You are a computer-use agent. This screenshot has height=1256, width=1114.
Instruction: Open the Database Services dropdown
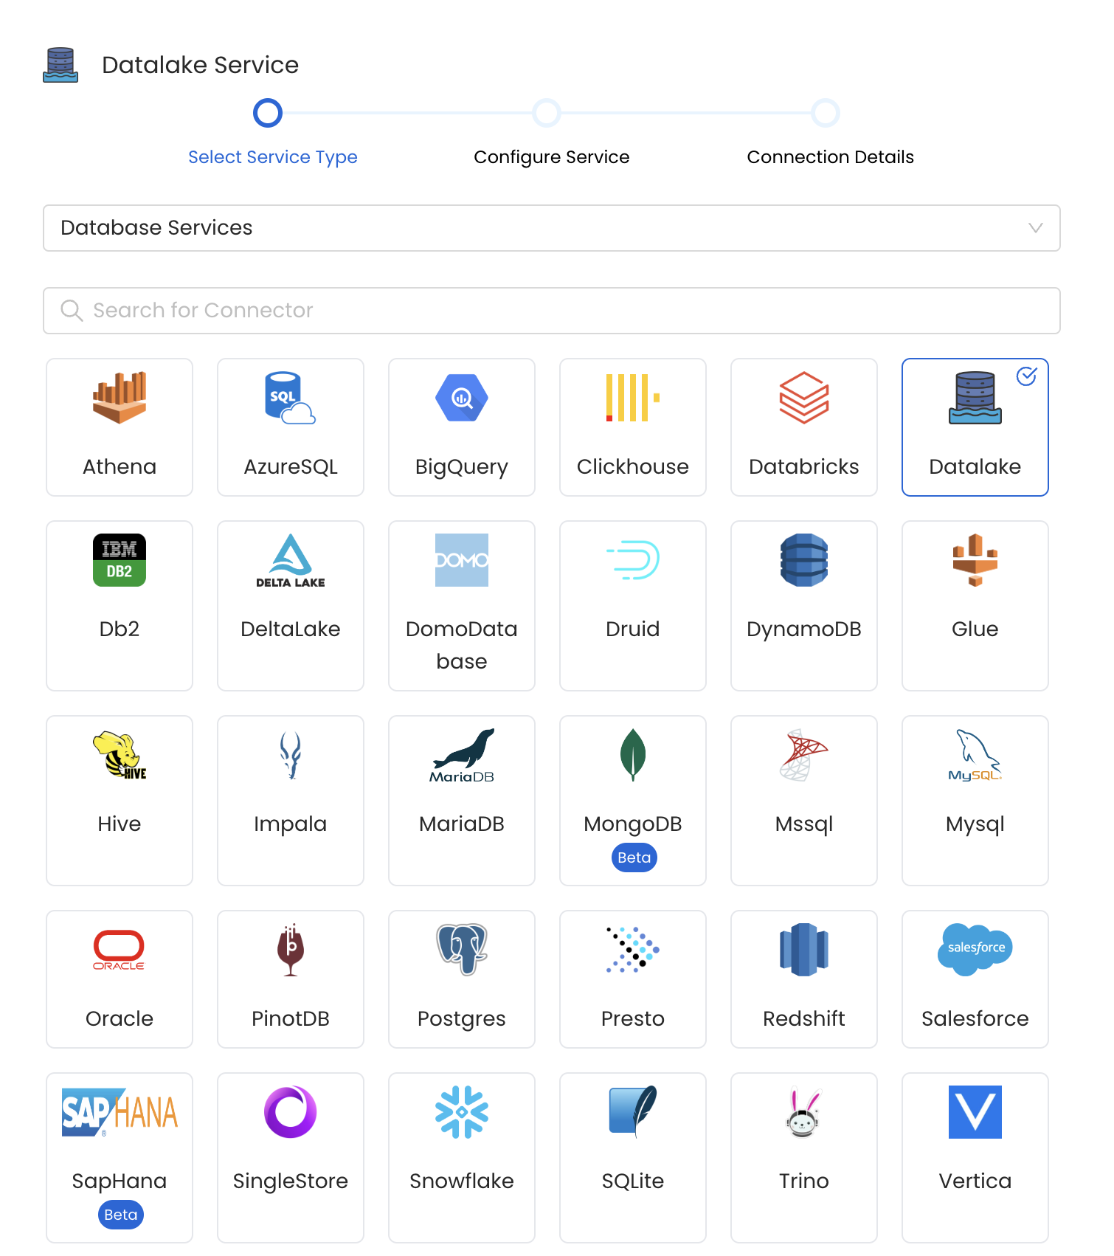pos(551,228)
